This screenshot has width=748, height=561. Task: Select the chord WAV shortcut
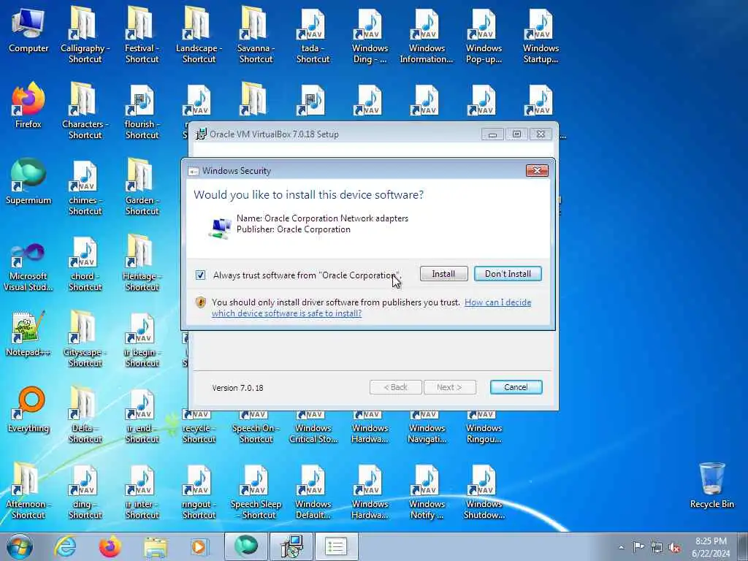coord(85,263)
